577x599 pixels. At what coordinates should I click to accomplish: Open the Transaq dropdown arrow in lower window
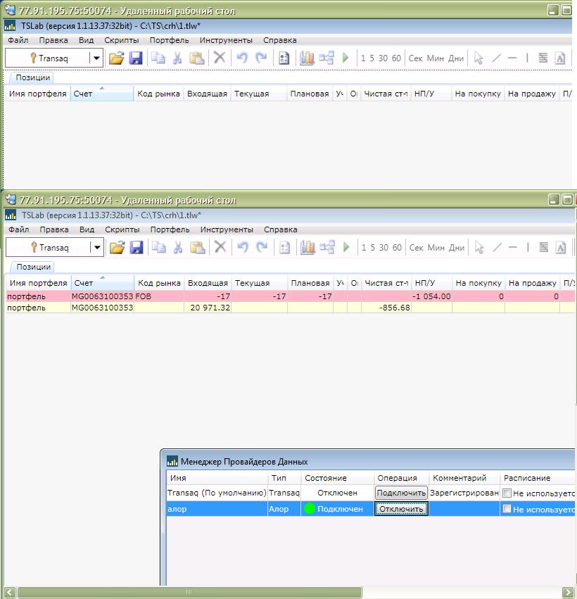click(x=96, y=247)
